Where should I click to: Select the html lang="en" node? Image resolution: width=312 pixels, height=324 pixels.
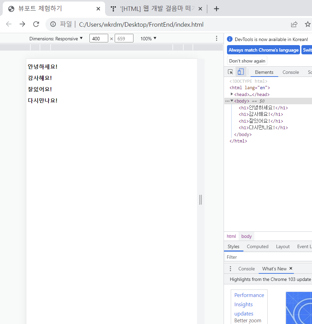tap(250, 87)
